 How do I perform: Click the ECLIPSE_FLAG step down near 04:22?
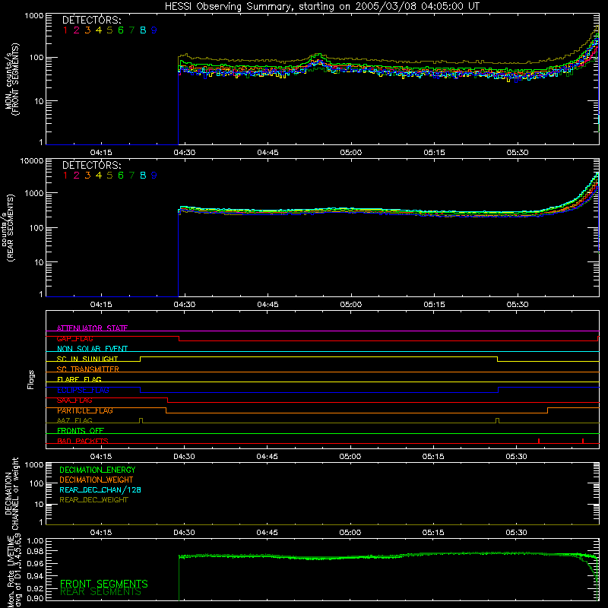140,390
